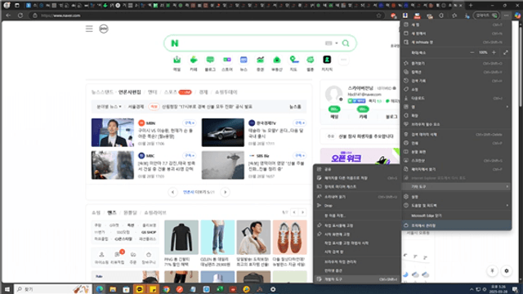The image size is (523, 294).
Task: Open the Naver Mail (메일) shortcut icon
Action: [x=177, y=60]
